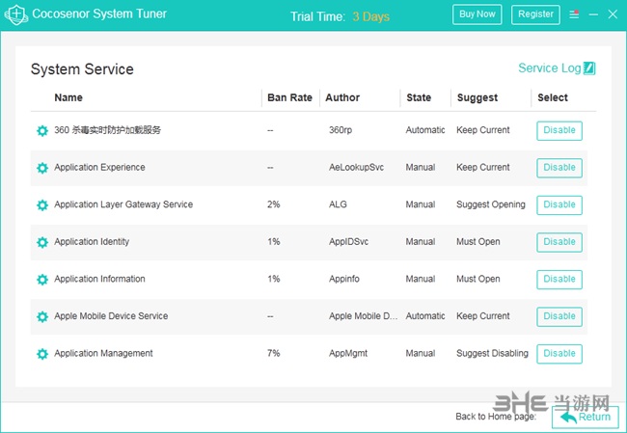Open the Service Log edit icon
Screen dimensions: 627x433
click(589, 68)
